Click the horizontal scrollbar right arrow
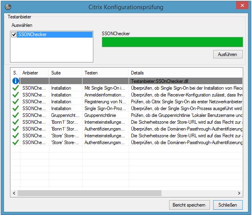 [240, 193]
